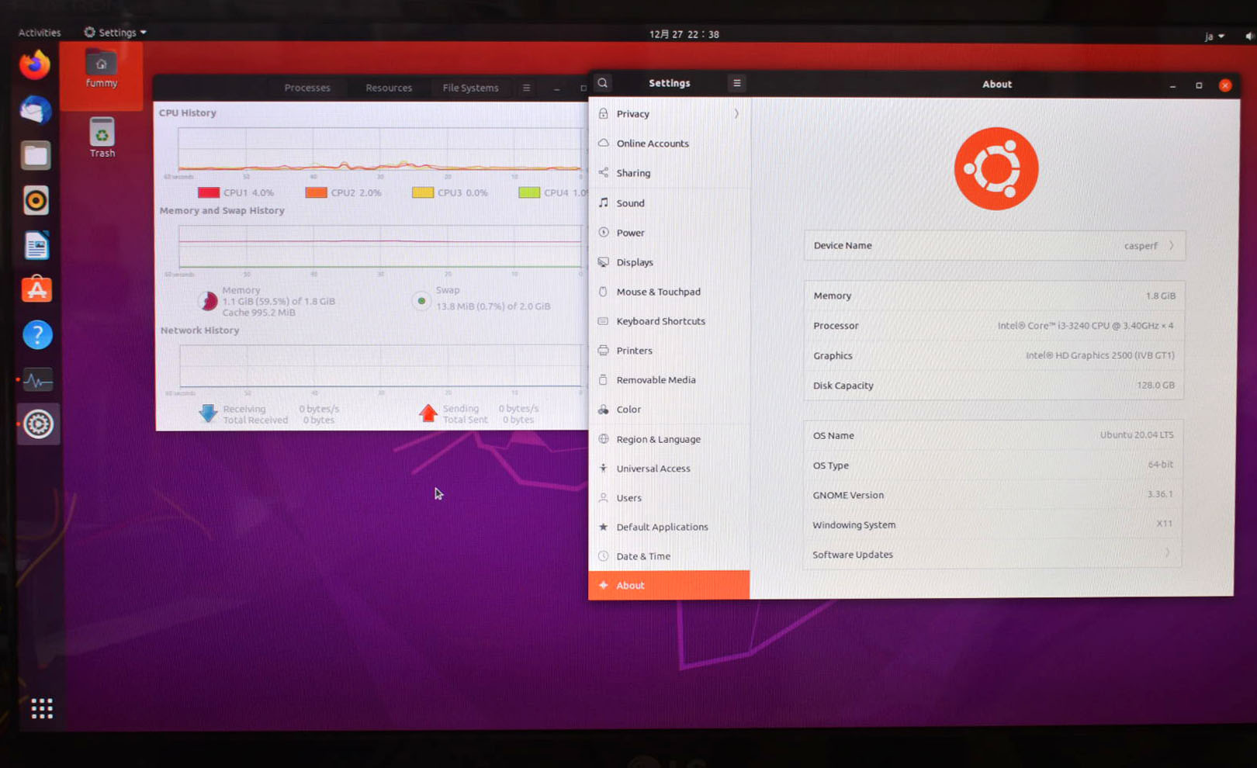Open the Files manager dock icon
1257x768 pixels.
coord(36,155)
